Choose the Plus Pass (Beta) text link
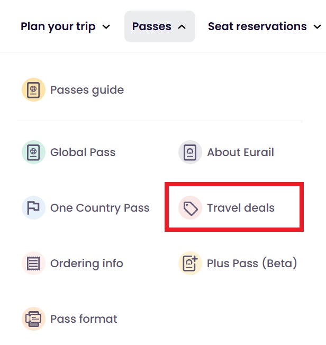This screenshot has height=345, width=326. (x=252, y=264)
